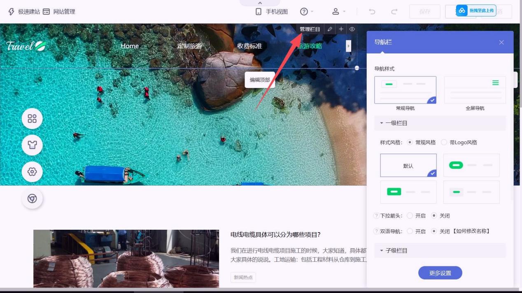Toggle the eye visibility icon in navigation toolbar
522x293 pixels.
352,29
